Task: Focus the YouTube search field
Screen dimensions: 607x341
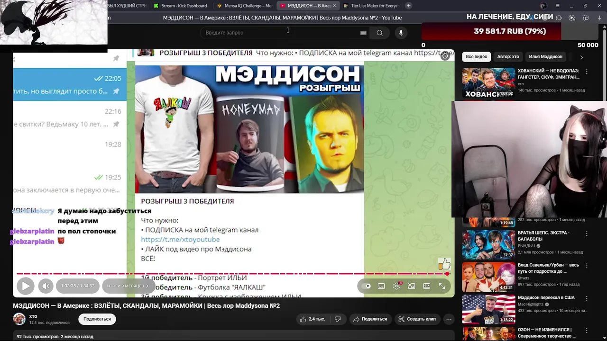Action: (x=280, y=33)
